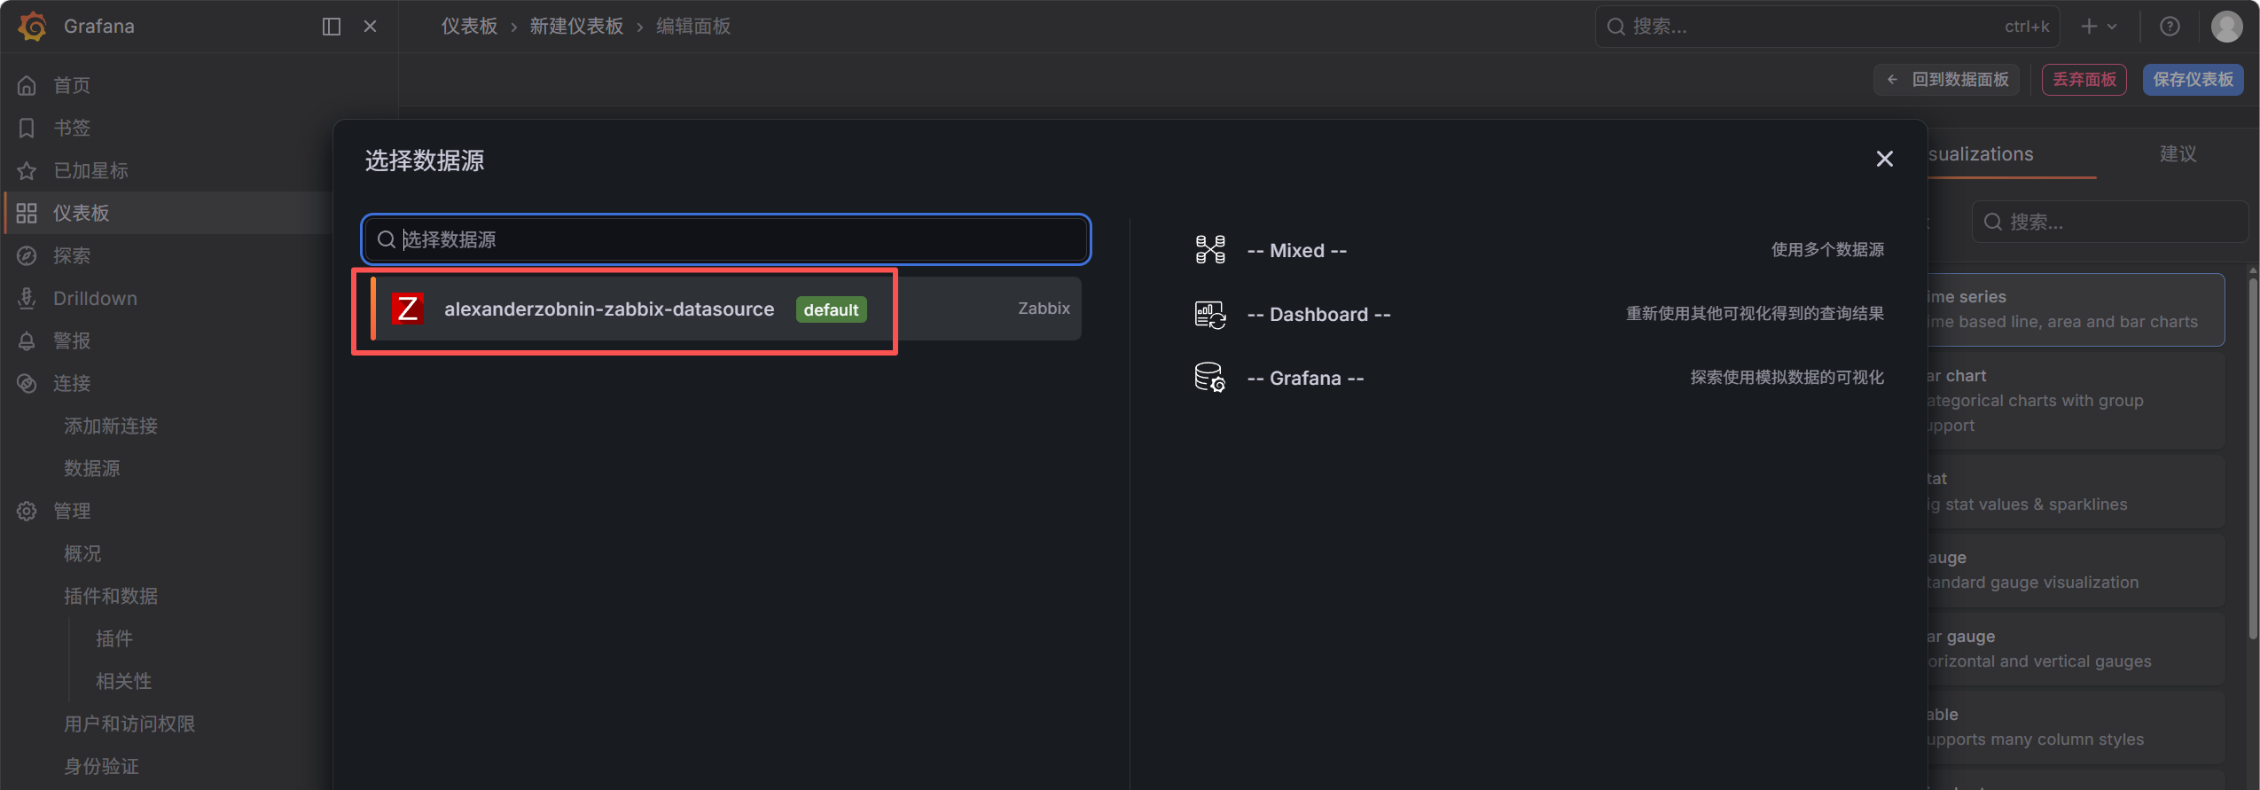Click Back to dashboard button
The image size is (2260, 790).
pyautogui.click(x=1947, y=80)
